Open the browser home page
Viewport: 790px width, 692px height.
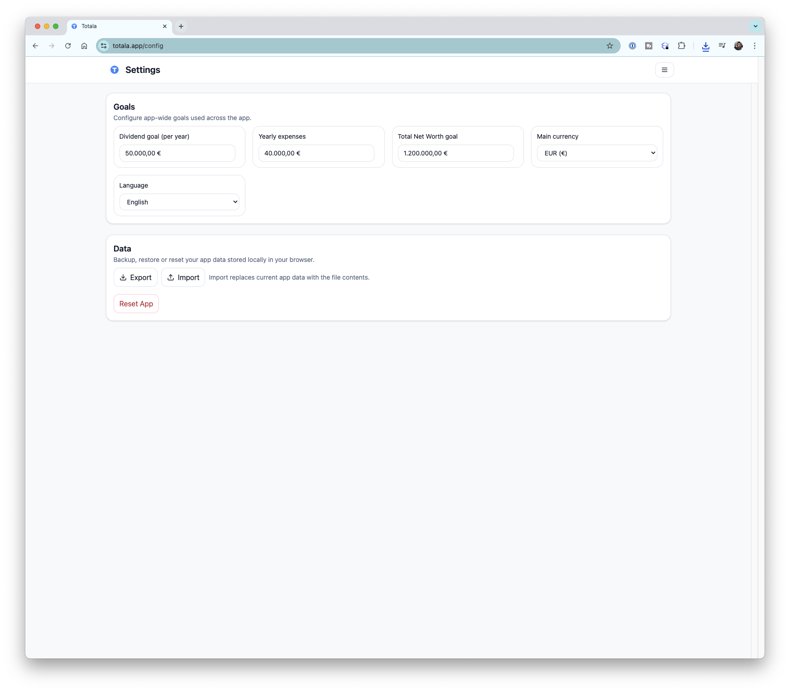(84, 46)
